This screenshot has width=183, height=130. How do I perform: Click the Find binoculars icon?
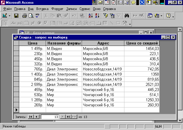pos(127,16)
